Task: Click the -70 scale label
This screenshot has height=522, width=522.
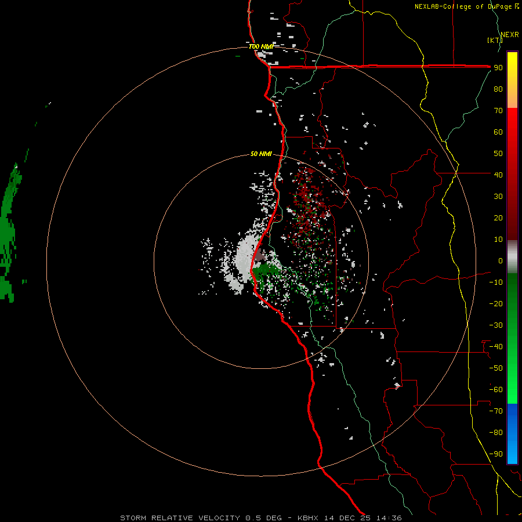Action: [496, 411]
